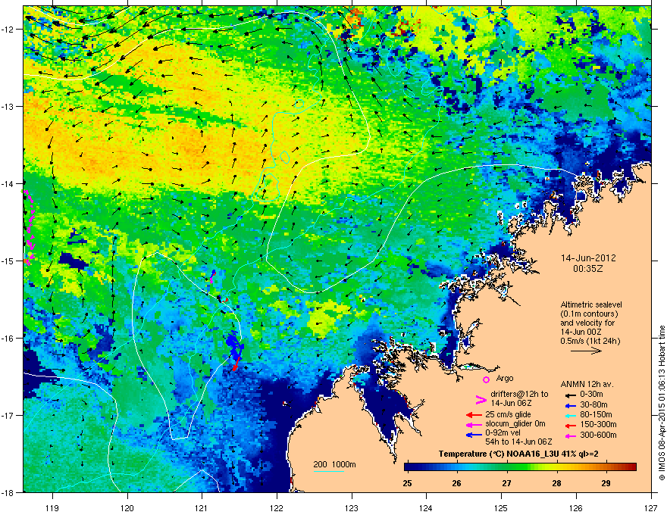Image resolution: width=667 pixels, height=515 pixels.
Task: Click the longitude axis label '124'
Action: (426, 507)
